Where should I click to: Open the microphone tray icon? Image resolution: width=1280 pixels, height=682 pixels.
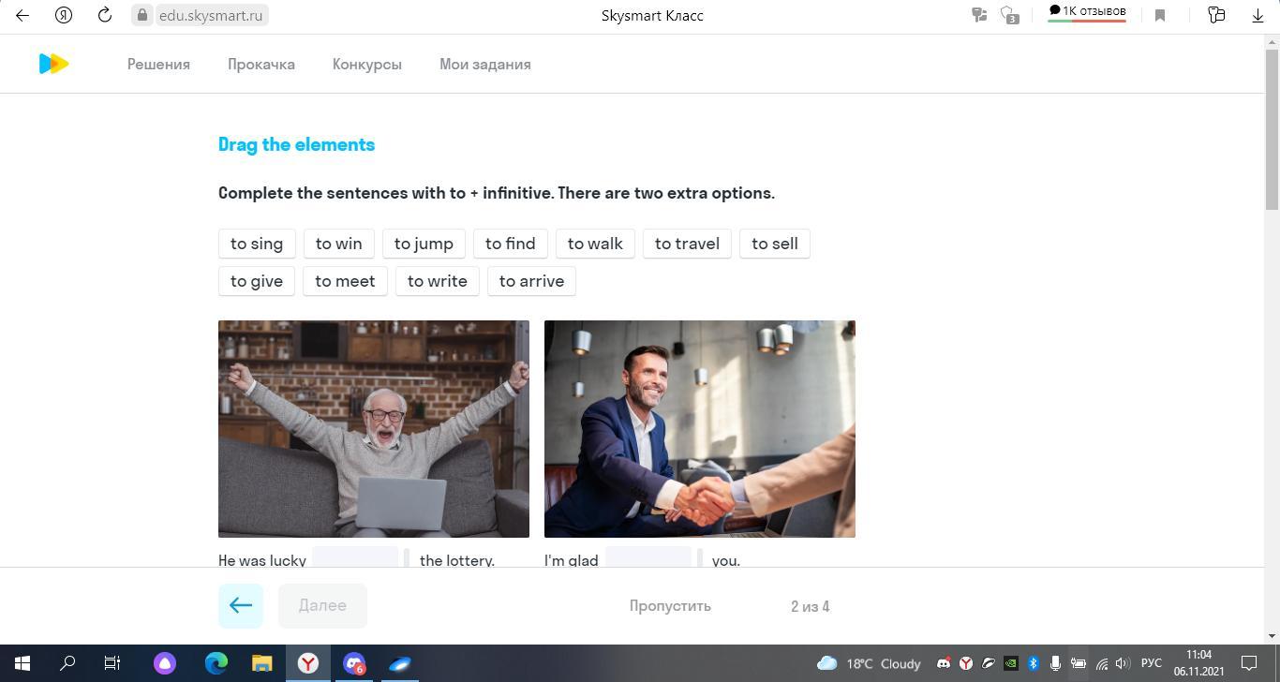point(1055,663)
